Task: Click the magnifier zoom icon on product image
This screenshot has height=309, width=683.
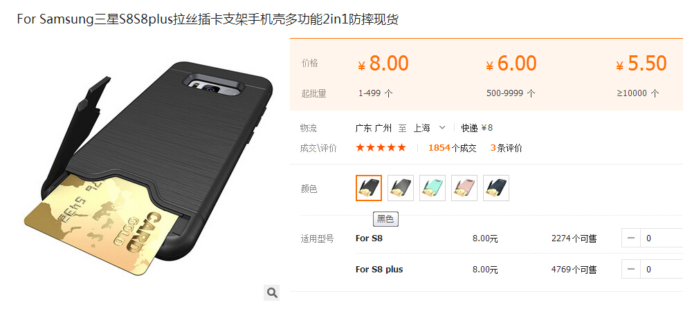Action: (x=271, y=292)
